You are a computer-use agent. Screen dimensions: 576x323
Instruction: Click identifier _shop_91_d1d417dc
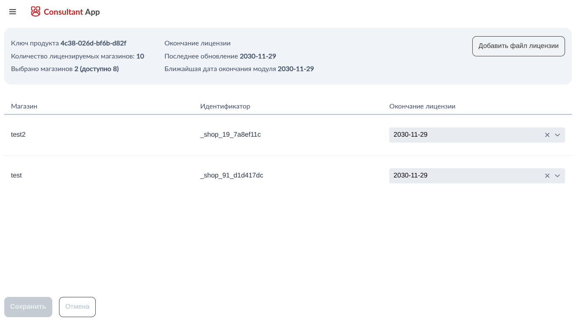coord(231,175)
